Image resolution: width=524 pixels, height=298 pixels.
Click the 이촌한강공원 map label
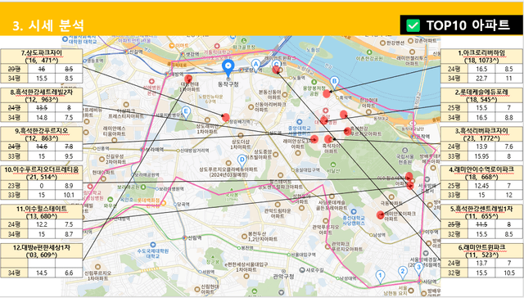click(369, 58)
